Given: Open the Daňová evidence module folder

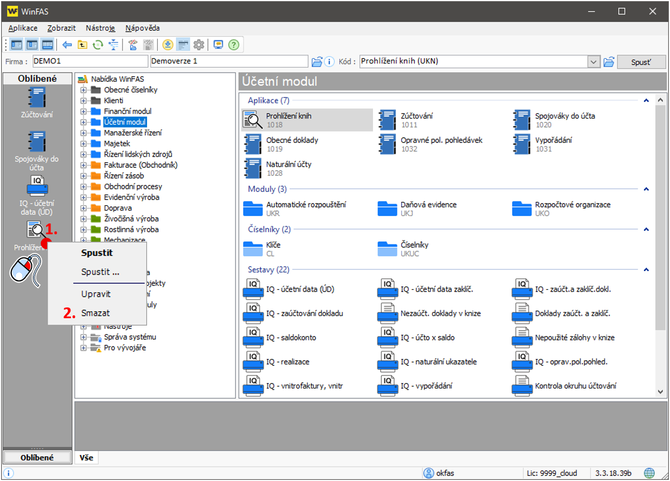Looking at the screenshot, I should [x=387, y=209].
